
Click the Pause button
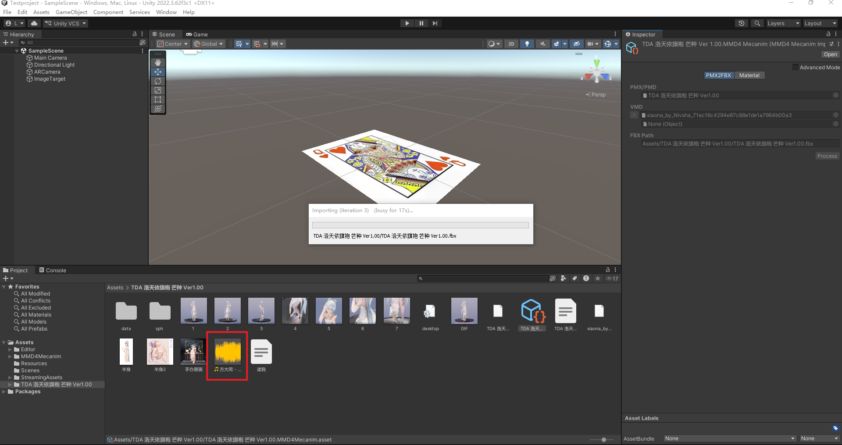(x=421, y=23)
